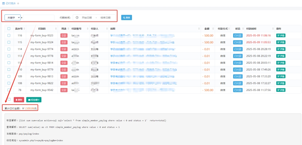302x145 pixels.
Task: Click identifier my-form_buy-9778
Action: coord(42,56)
